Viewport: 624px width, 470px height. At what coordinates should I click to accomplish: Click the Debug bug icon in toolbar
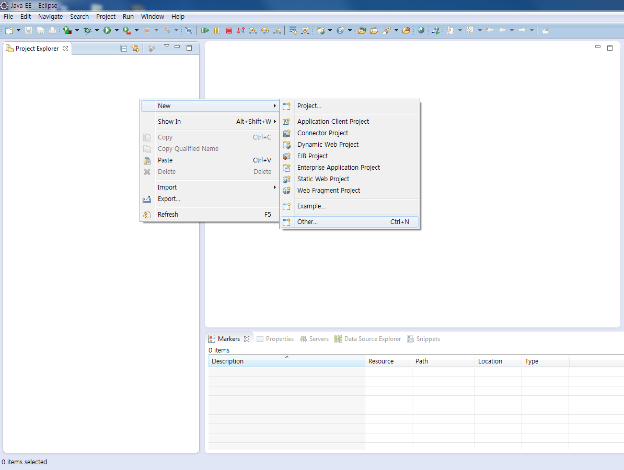pos(87,31)
